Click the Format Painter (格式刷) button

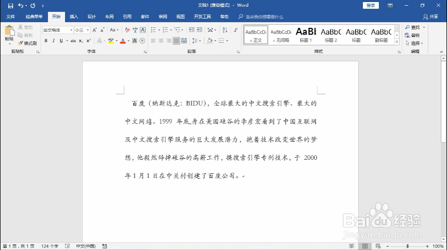click(x=27, y=43)
